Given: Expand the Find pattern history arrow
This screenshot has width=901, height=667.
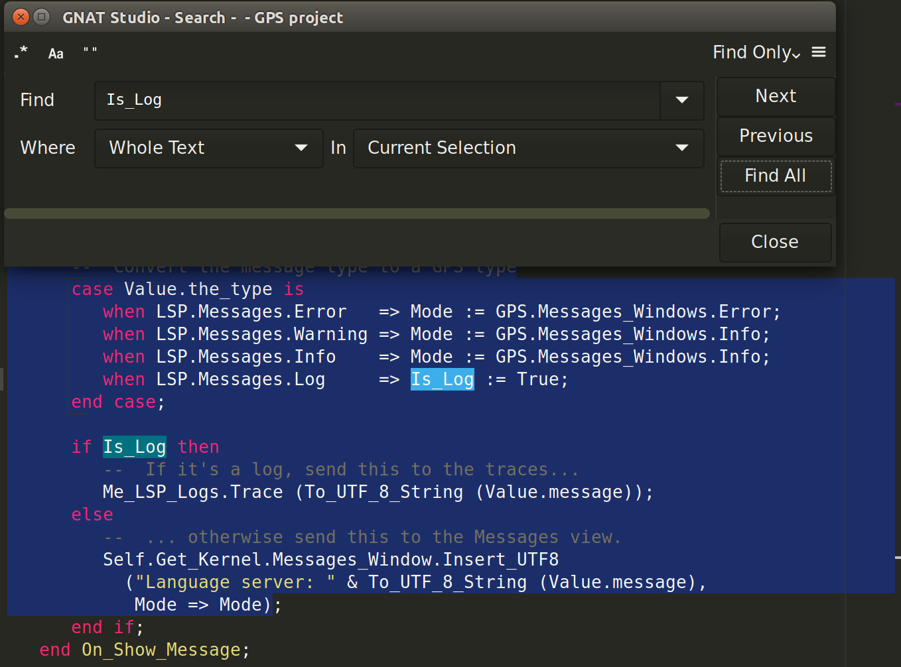Looking at the screenshot, I should 681,100.
